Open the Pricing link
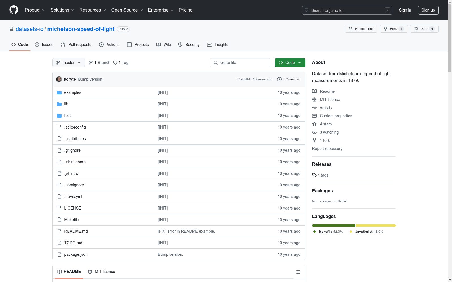 pyautogui.click(x=186, y=10)
